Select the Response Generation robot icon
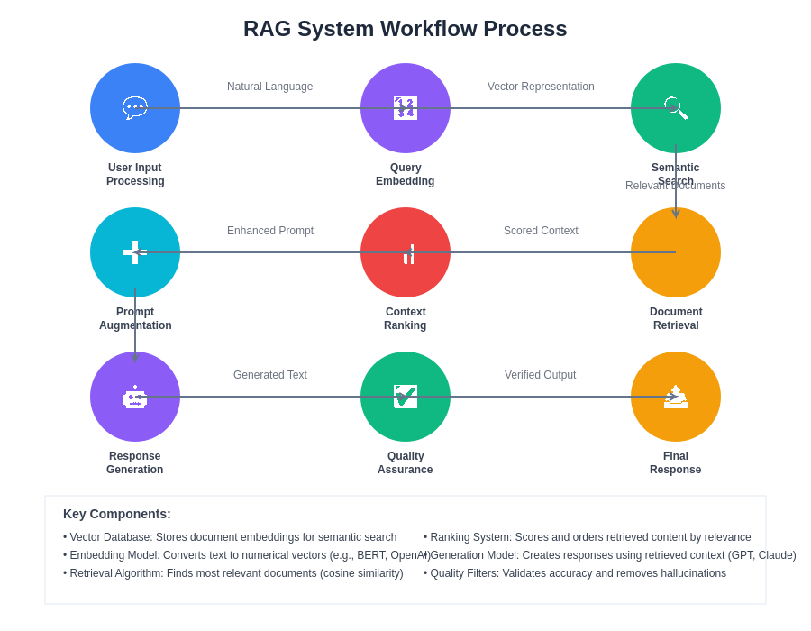The image size is (811, 631). click(135, 397)
